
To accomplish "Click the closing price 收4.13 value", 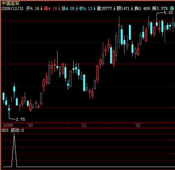I will [x=86, y=8].
